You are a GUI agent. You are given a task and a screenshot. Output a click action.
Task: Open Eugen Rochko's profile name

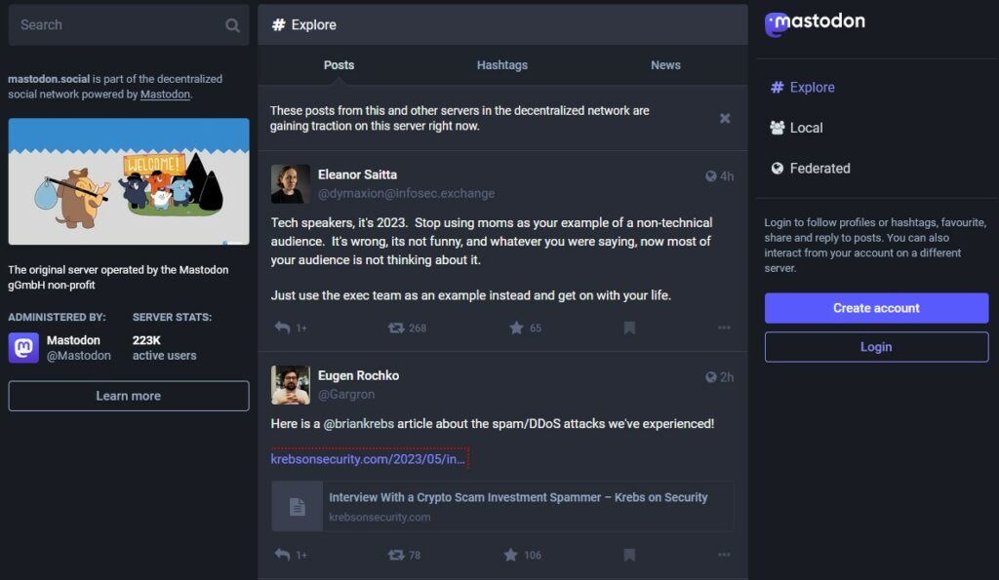359,375
